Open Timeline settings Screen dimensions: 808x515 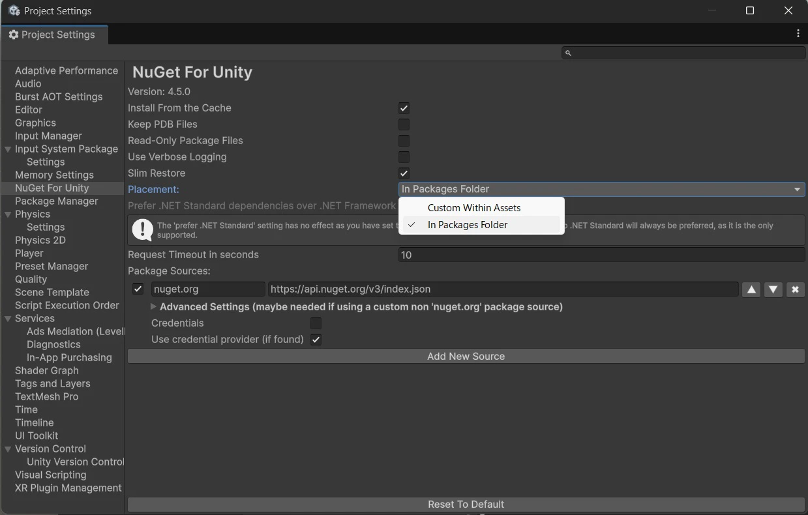coord(34,422)
